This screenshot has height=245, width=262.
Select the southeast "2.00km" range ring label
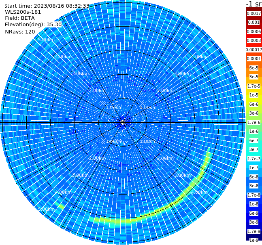[166, 158]
